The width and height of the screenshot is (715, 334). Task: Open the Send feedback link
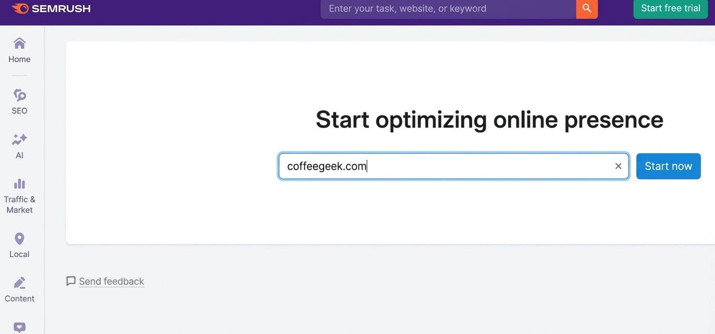[x=111, y=281]
